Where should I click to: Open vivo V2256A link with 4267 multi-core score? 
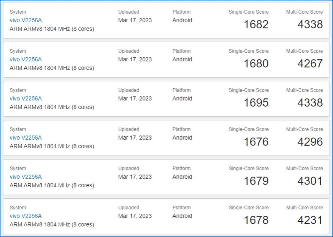point(26,59)
